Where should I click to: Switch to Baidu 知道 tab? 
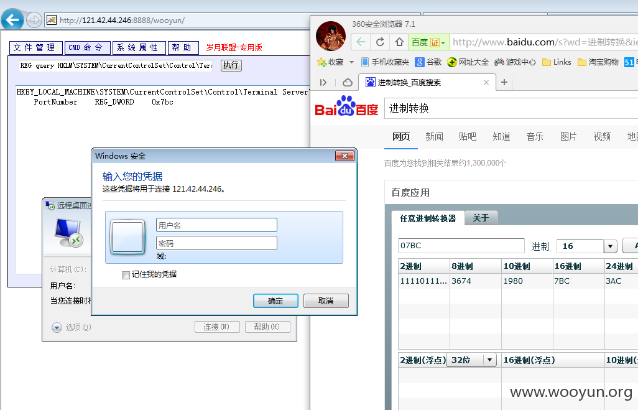click(501, 136)
